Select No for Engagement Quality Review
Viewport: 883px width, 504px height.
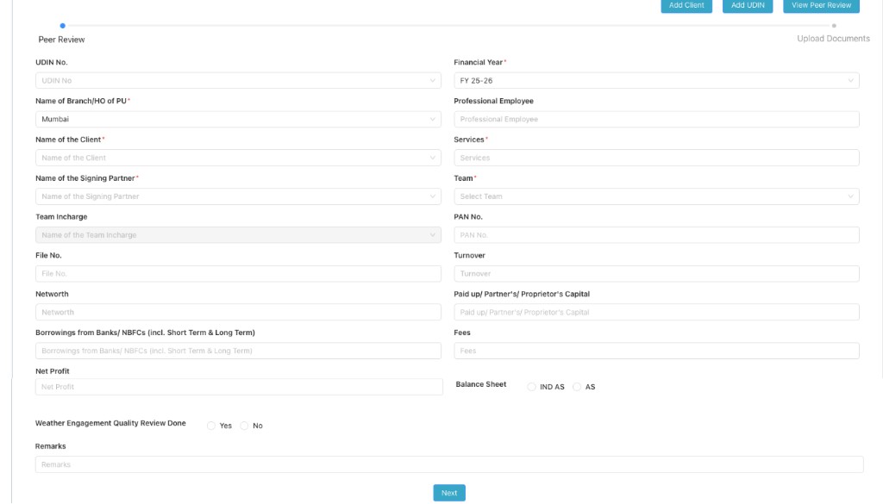pyautogui.click(x=244, y=425)
